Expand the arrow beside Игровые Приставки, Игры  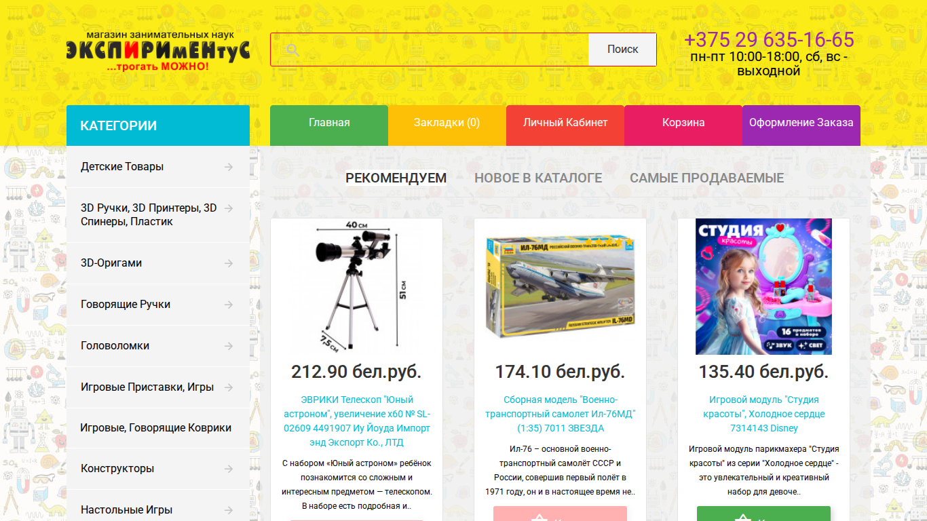229,387
